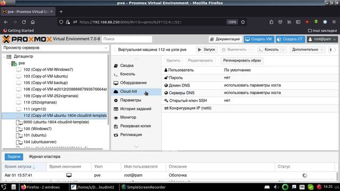The image size is (340, 191).
Task: Bookmark this page with the star icon
Action: (243, 22)
